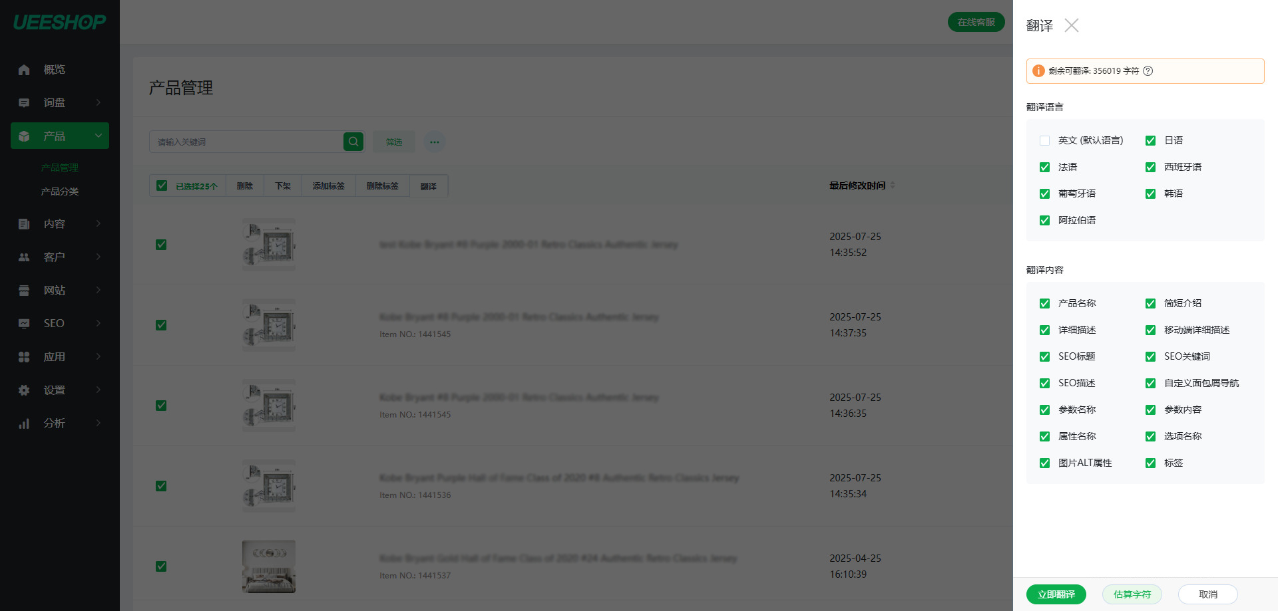The width and height of the screenshot is (1278, 611).
Task: Expand the SEO sidebar chevron
Action: (98, 323)
